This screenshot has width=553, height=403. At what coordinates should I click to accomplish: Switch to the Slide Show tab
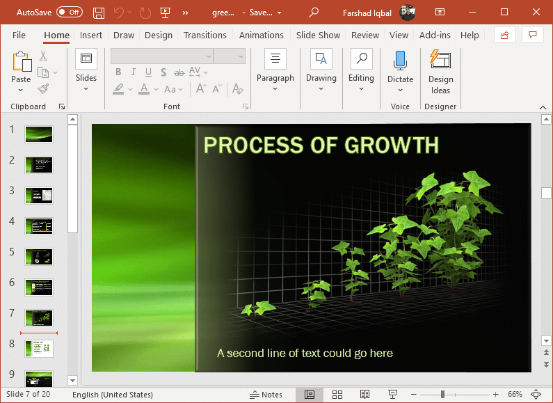[x=318, y=35]
